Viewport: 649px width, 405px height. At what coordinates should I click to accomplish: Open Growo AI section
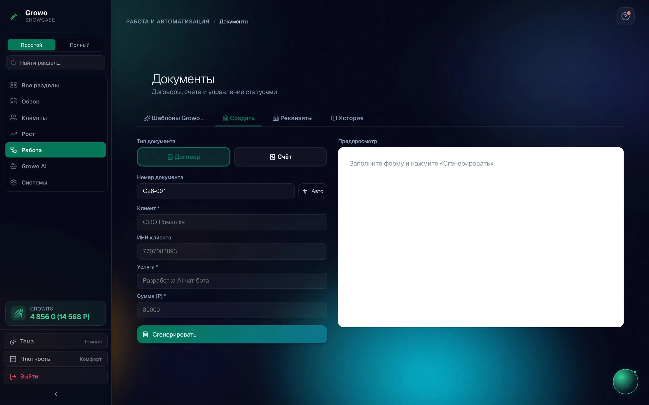[x=56, y=166]
